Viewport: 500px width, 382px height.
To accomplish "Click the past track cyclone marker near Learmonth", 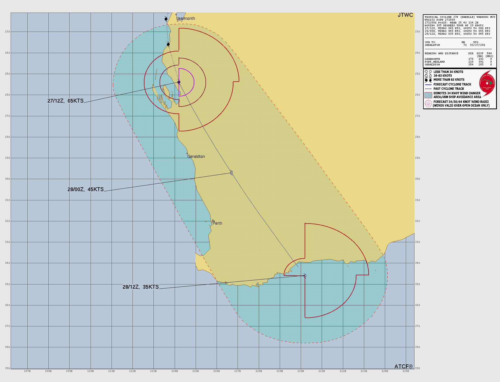I will click(166, 19).
